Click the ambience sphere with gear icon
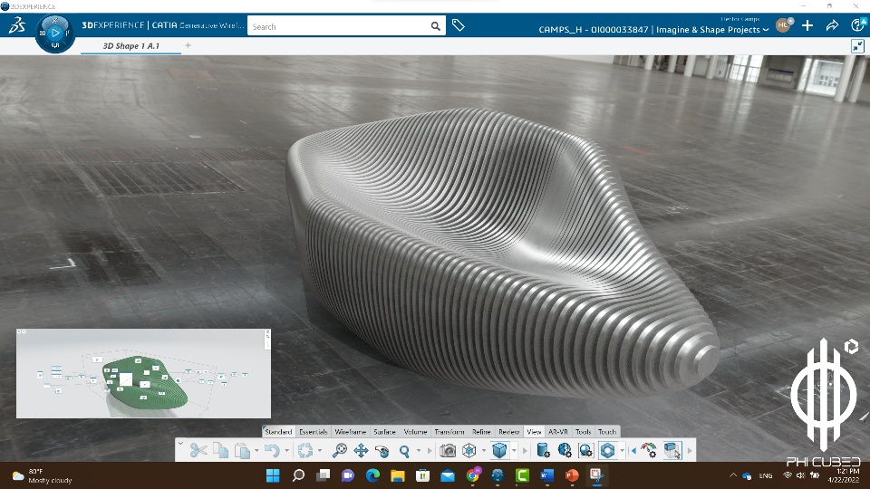Image resolution: width=870 pixels, height=489 pixels. click(586, 450)
